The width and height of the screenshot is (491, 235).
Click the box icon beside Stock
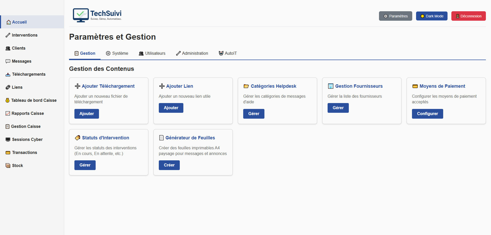click(x=8, y=166)
